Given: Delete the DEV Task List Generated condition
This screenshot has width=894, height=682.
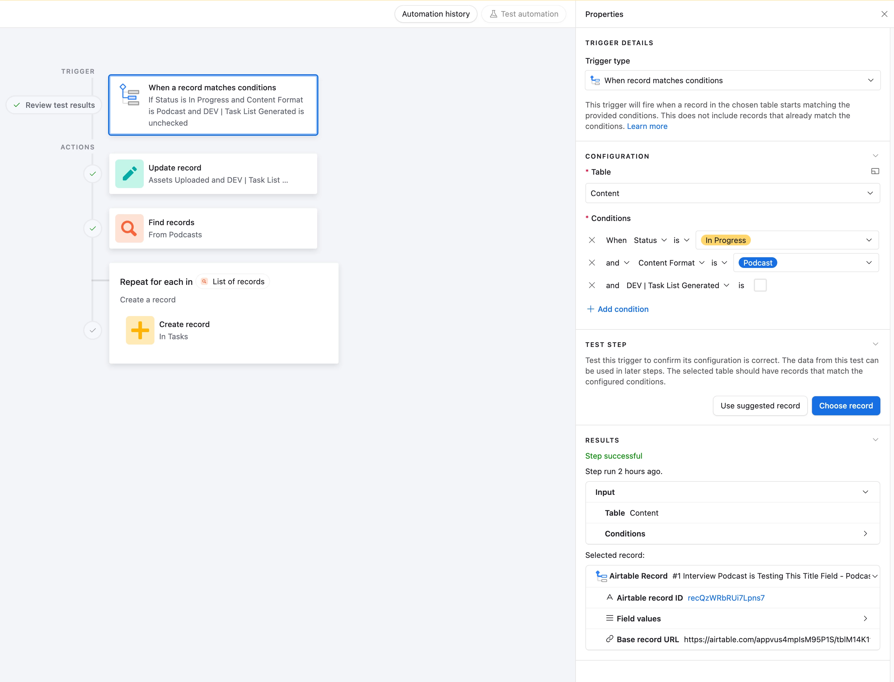Looking at the screenshot, I should coord(592,285).
